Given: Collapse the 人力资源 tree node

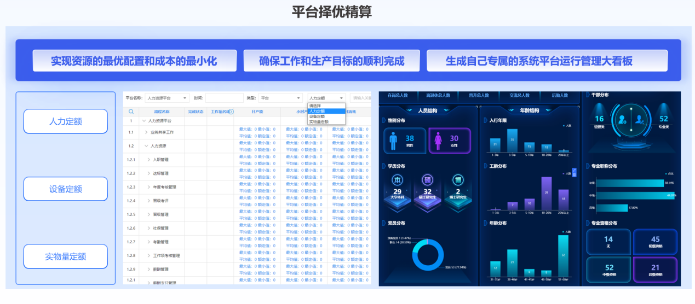Looking at the screenshot, I should [146, 146].
